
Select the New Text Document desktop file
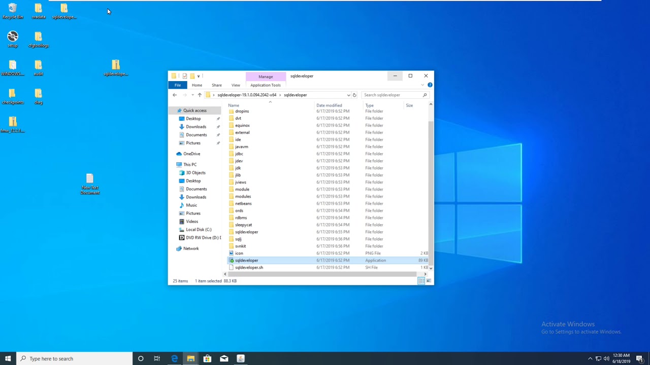click(x=90, y=184)
